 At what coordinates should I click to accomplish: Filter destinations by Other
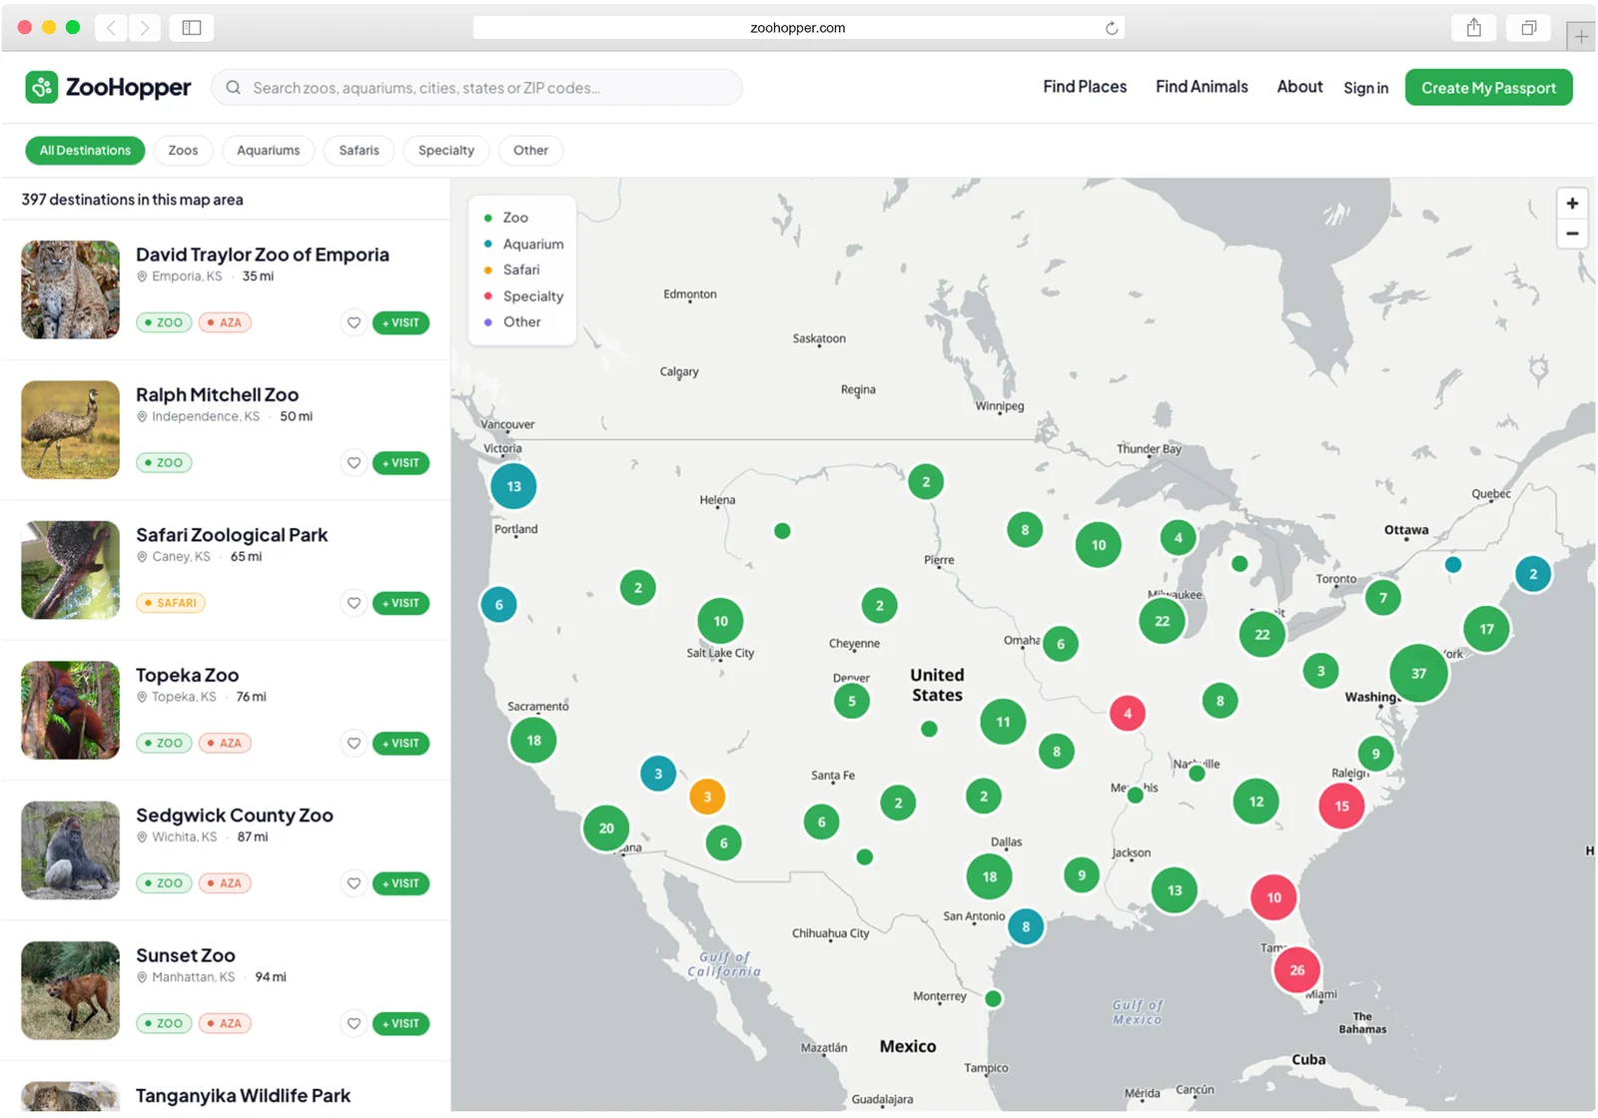(x=530, y=151)
